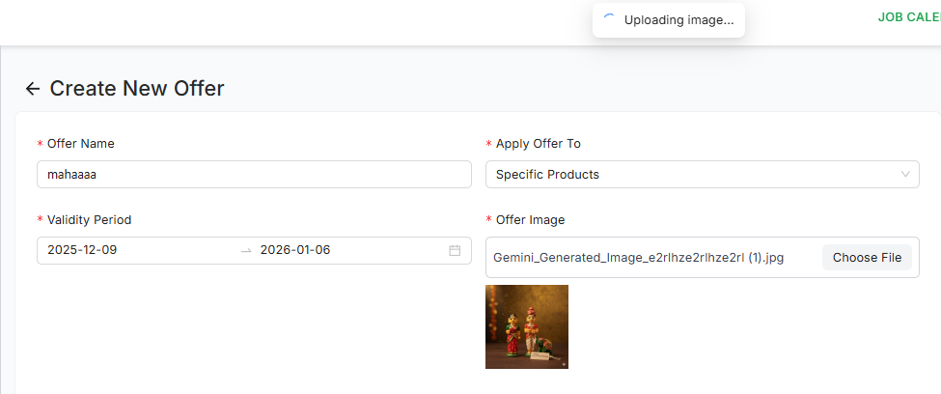941x394 pixels.
Task: Click the Offer Name field containing mahaaaa
Action: [254, 175]
